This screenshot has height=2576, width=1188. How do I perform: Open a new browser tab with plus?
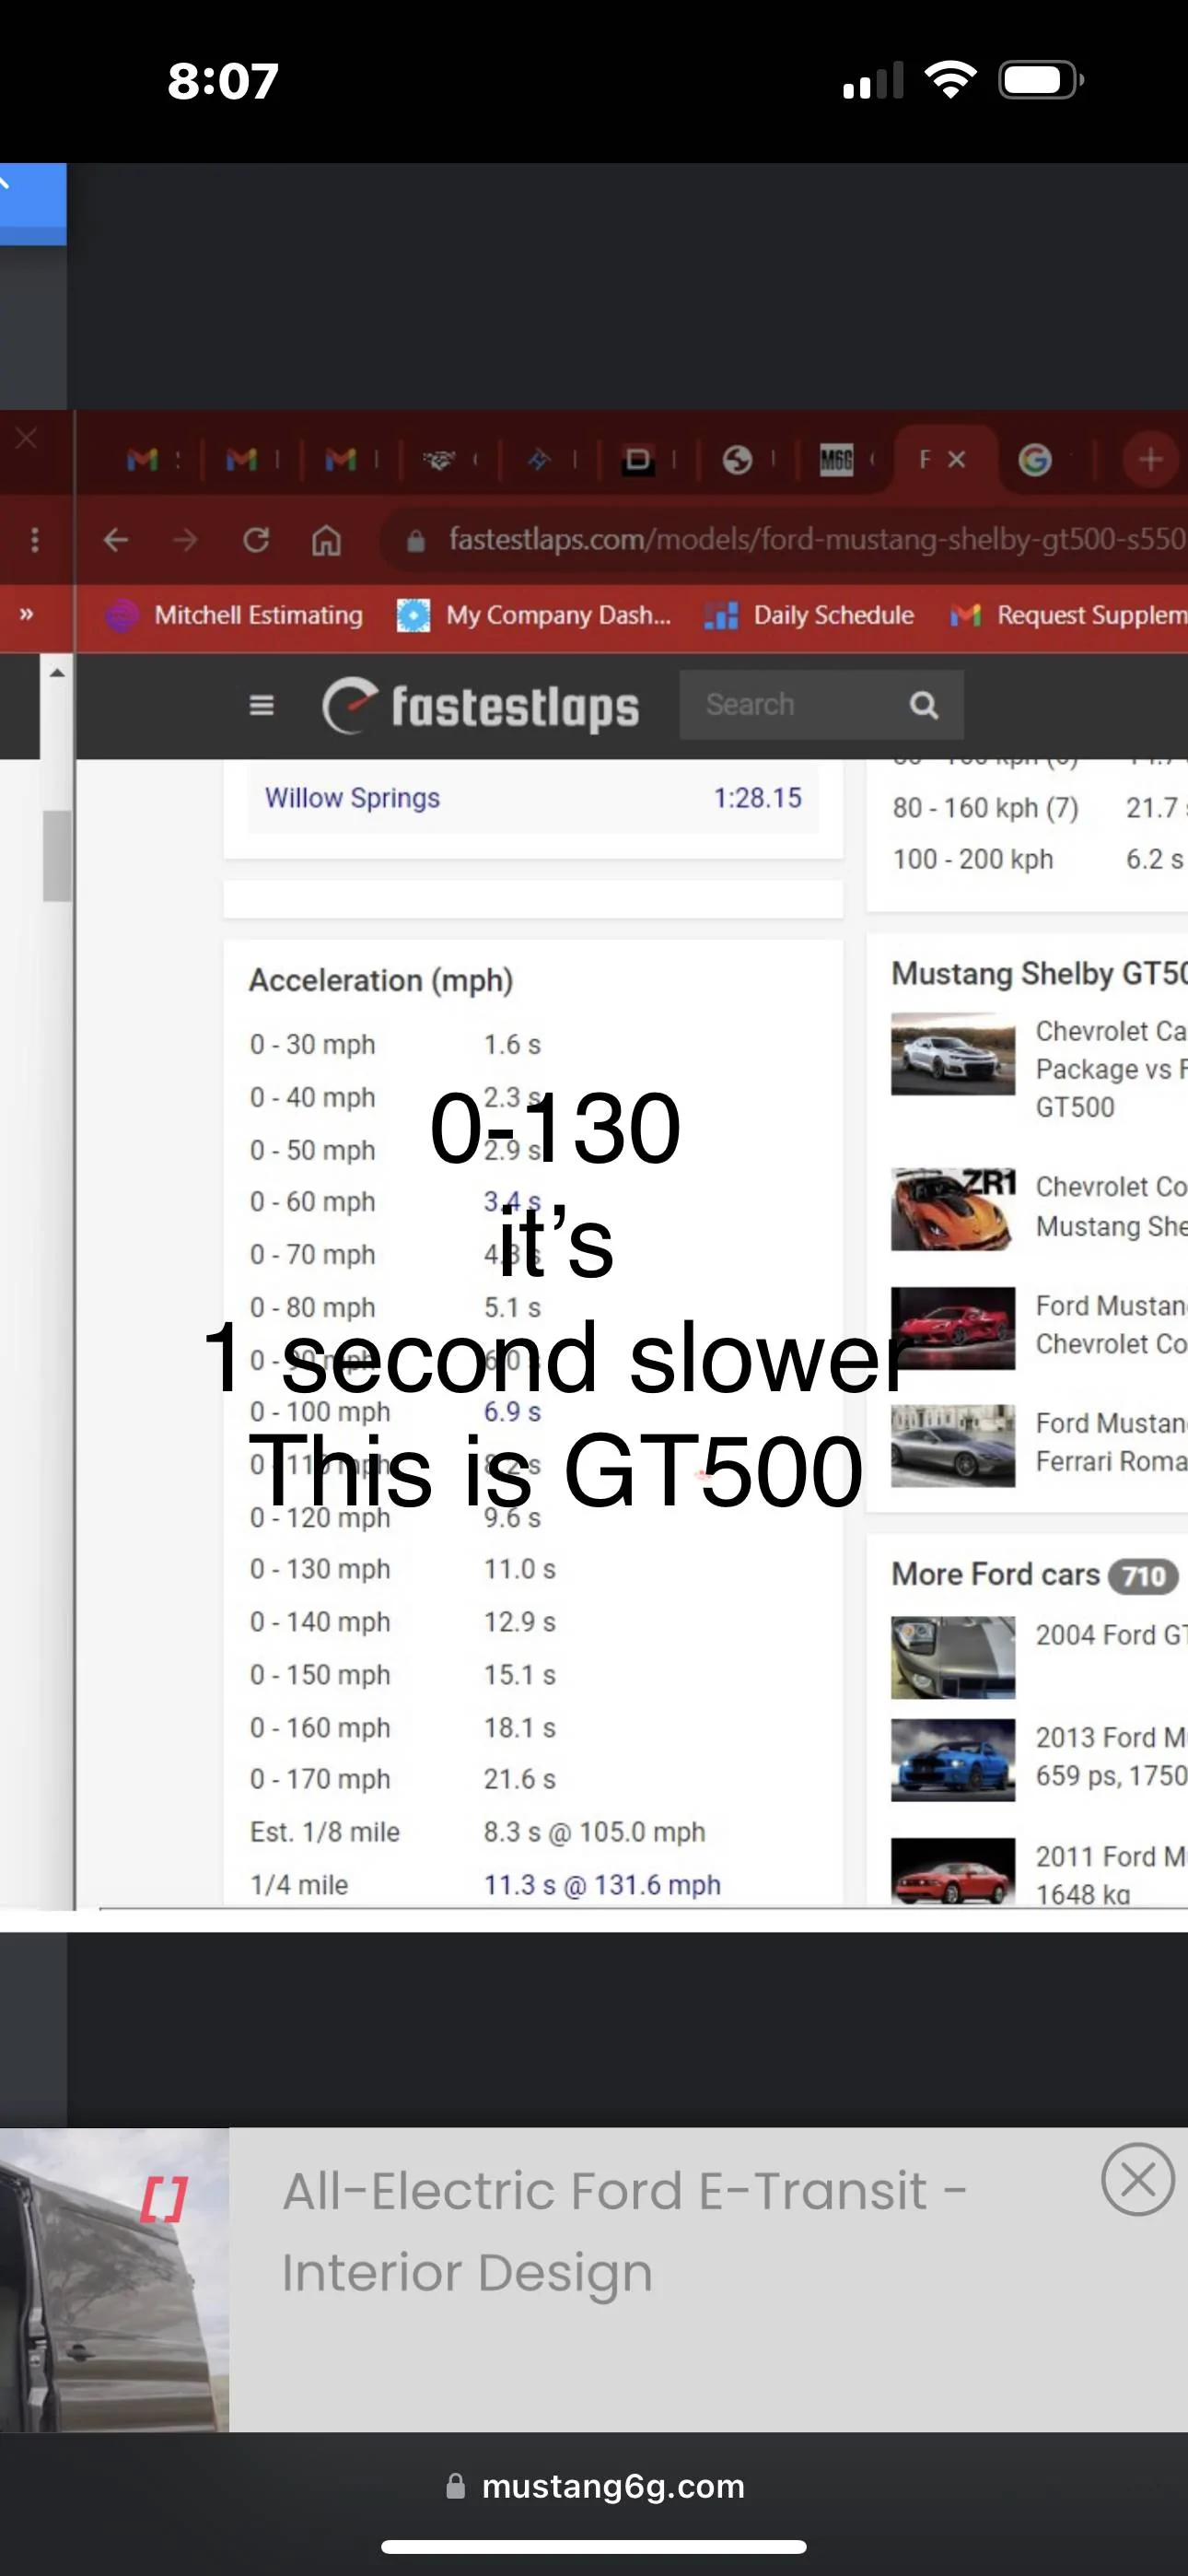point(1150,459)
